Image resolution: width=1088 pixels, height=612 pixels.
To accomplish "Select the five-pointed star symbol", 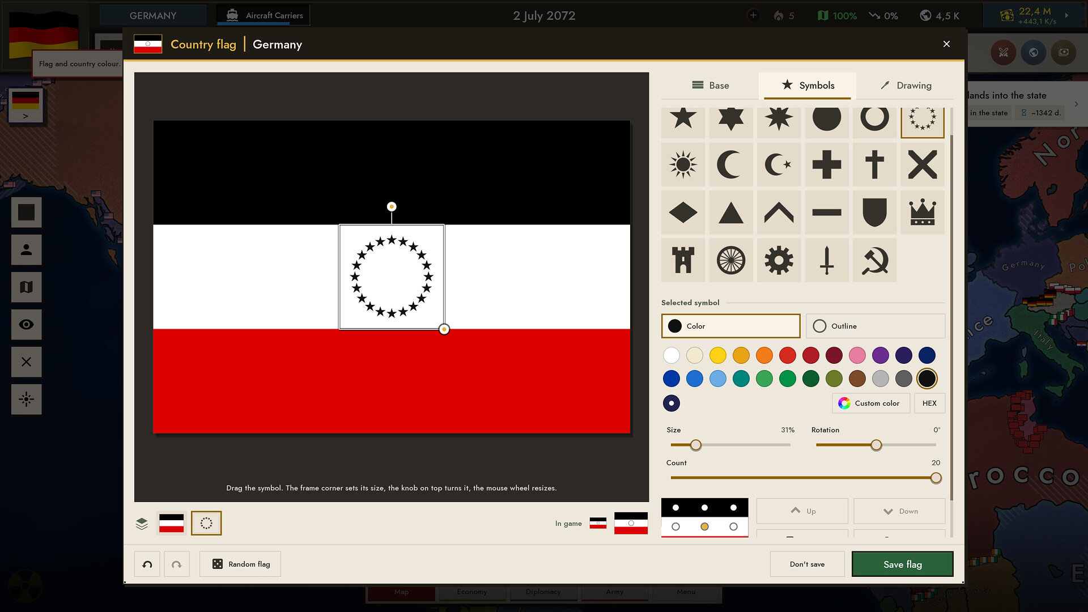I will (683, 122).
